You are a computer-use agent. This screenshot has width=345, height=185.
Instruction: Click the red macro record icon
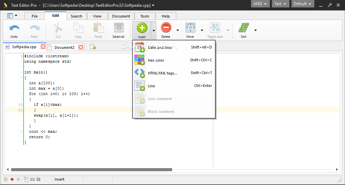[x=12, y=179]
